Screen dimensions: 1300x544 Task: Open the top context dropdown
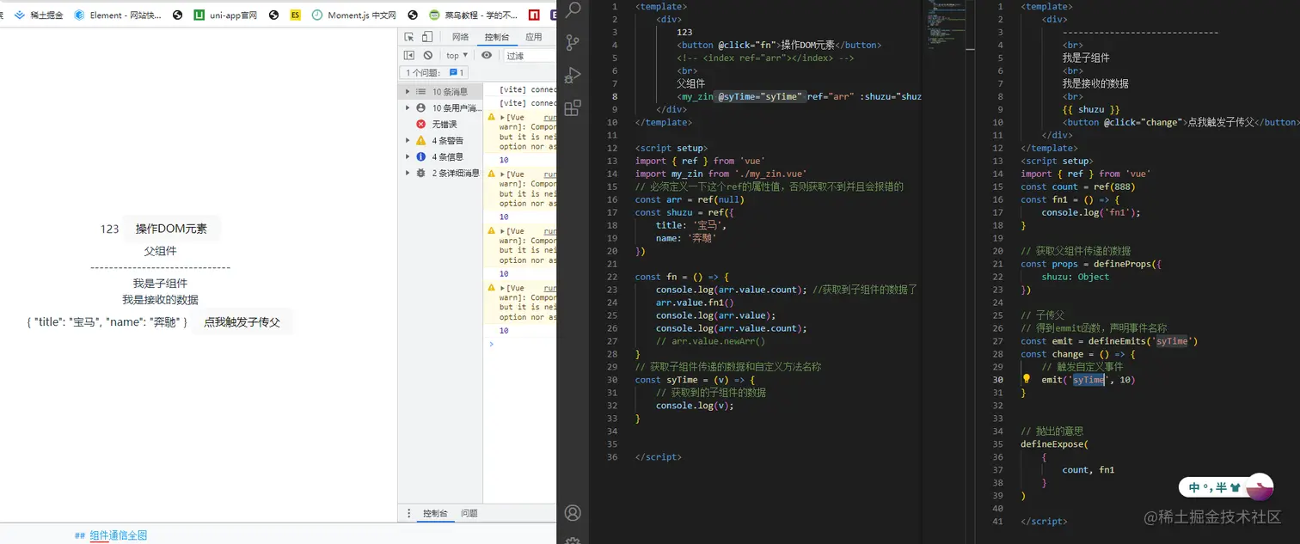[457, 55]
